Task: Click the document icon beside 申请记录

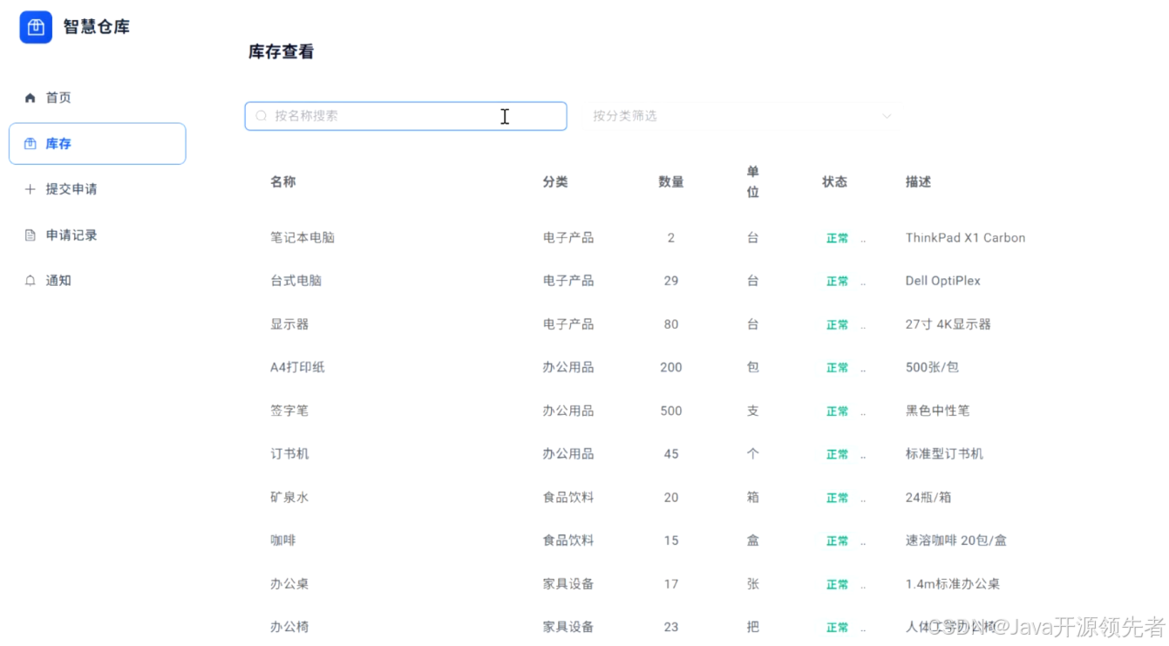Action: click(30, 235)
